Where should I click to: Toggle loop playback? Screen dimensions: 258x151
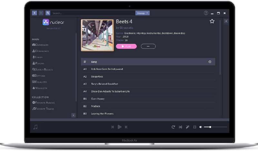click(173, 127)
